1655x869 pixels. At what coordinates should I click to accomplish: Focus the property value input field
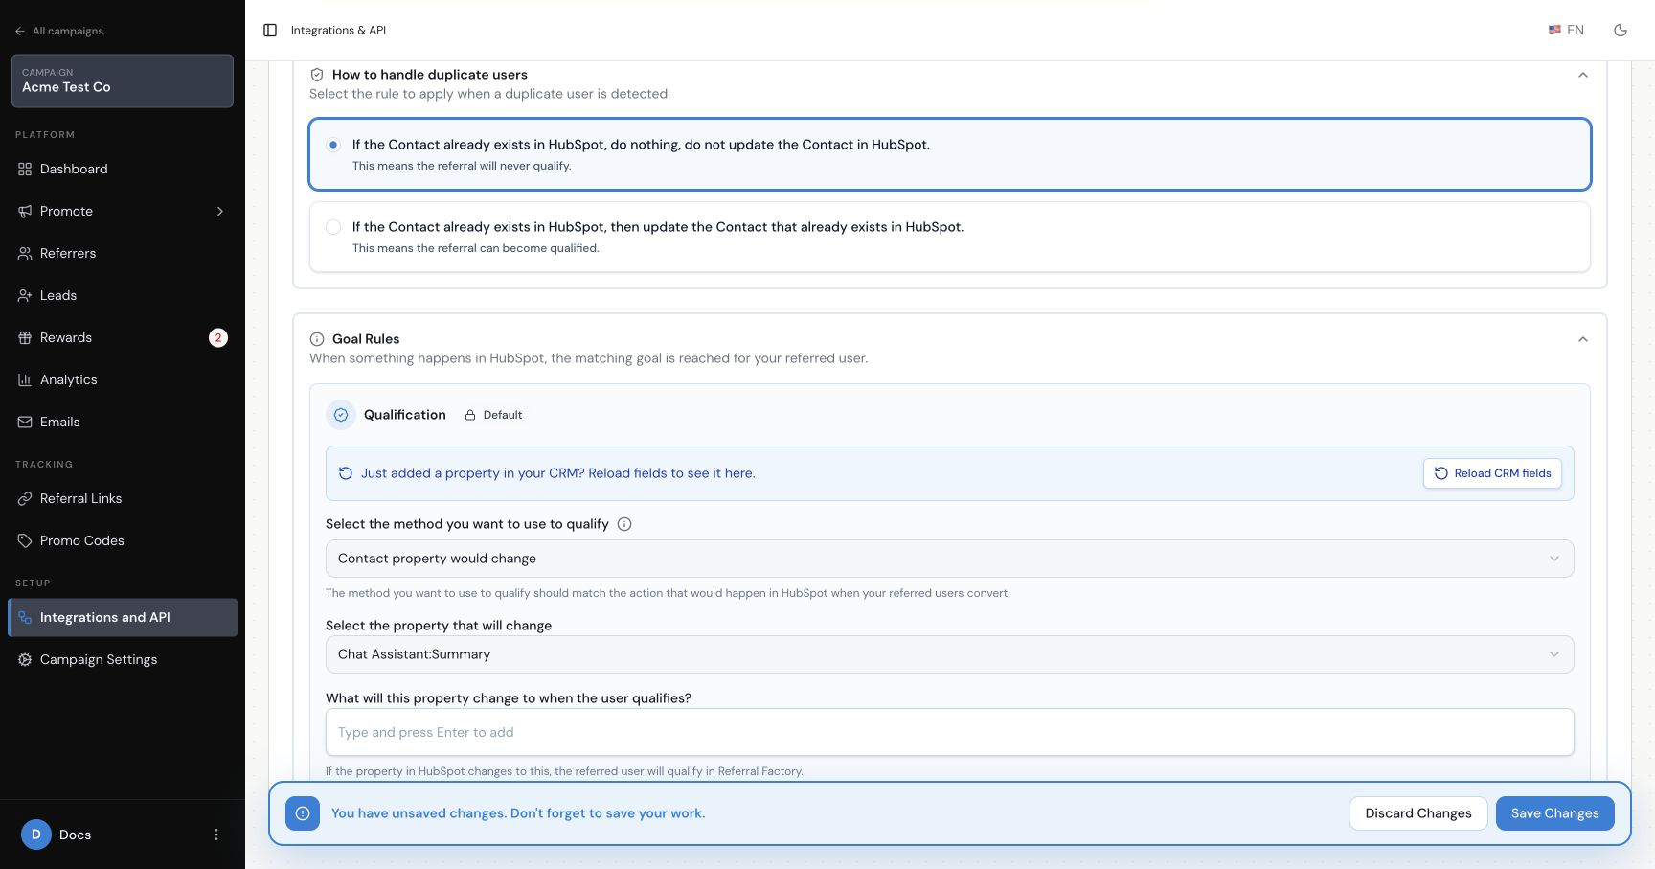(x=950, y=732)
